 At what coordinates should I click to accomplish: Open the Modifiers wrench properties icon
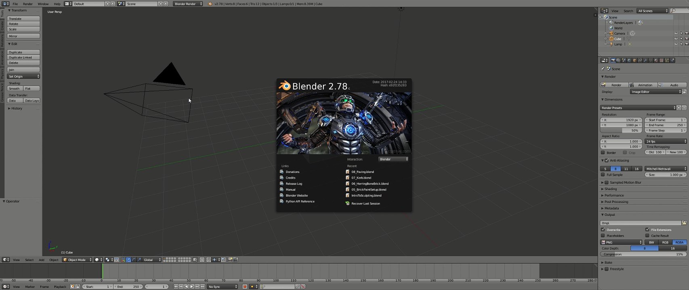click(x=645, y=60)
